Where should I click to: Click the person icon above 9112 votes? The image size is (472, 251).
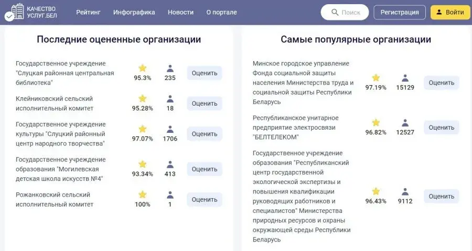coord(405,191)
